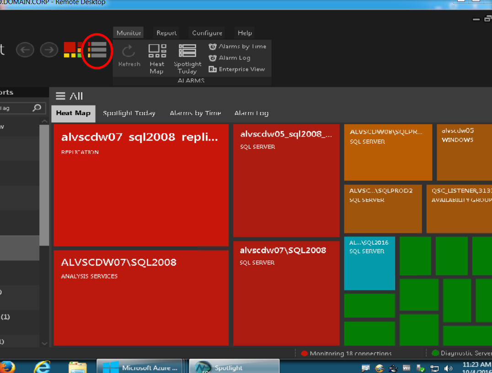This screenshot has width=492, height=373.
Task: Click the volume speaker tray icon
Action: (x=449, y=368)
